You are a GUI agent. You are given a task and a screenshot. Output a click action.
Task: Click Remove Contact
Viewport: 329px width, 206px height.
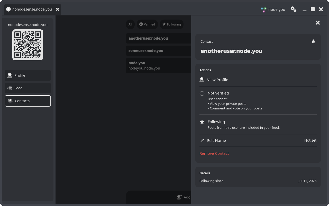[x=214, y=153]
